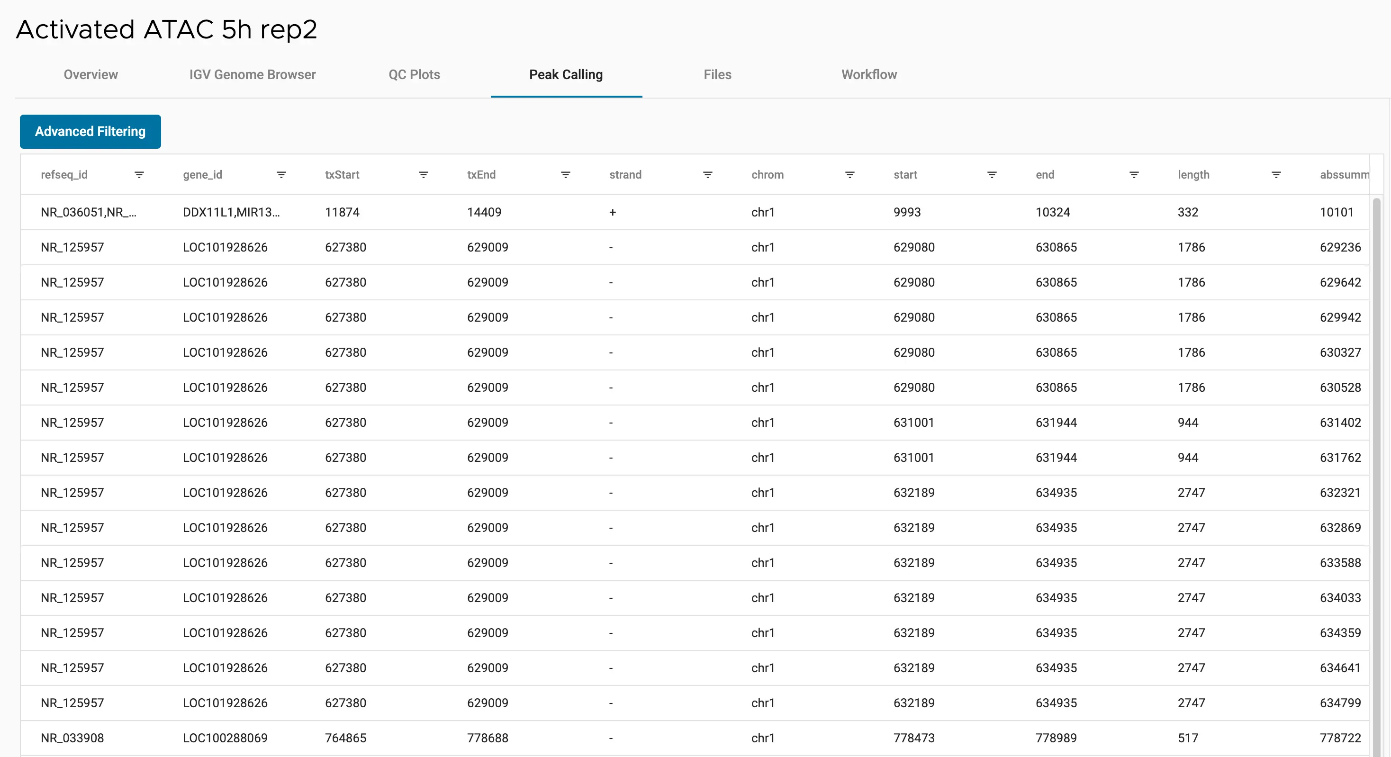The height and width of the screenshot is (757, 1391).
Task: Sort by the txEnd column header
Action: tap(481, 175)
